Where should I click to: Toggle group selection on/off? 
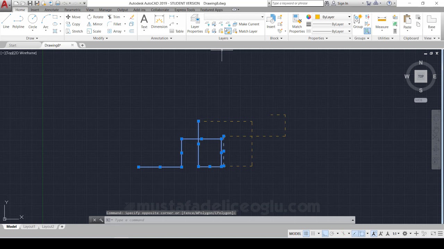pos(367,31)
